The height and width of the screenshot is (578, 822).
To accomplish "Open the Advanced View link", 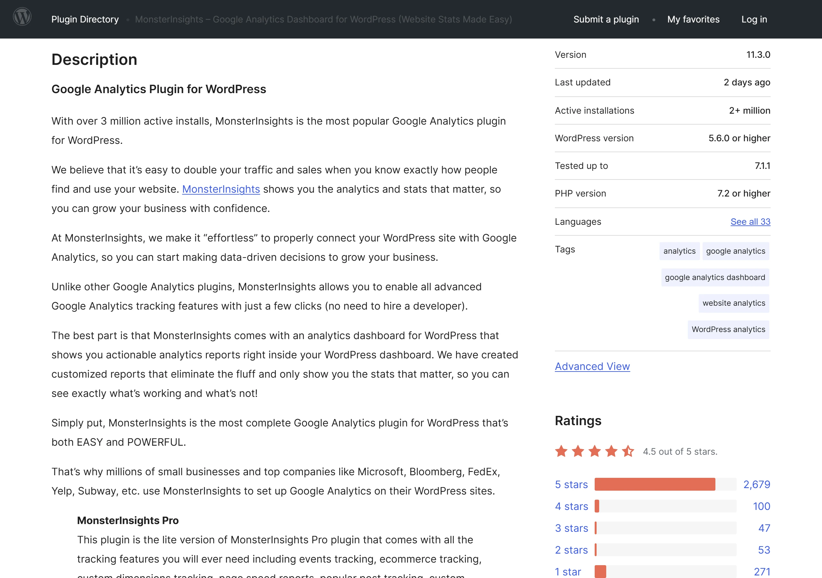I will 592,366.
